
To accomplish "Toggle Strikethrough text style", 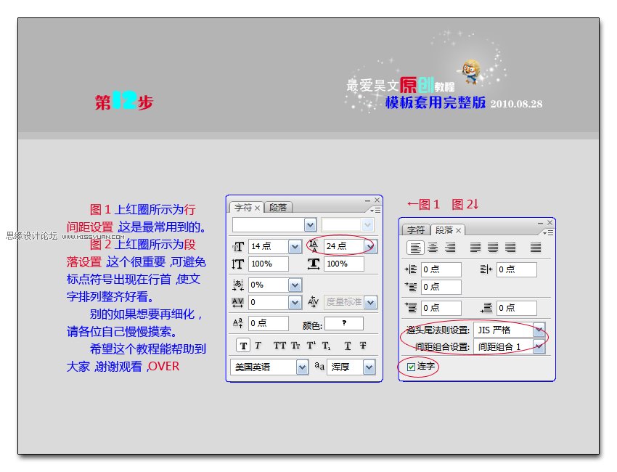I will tap(363, 346).
